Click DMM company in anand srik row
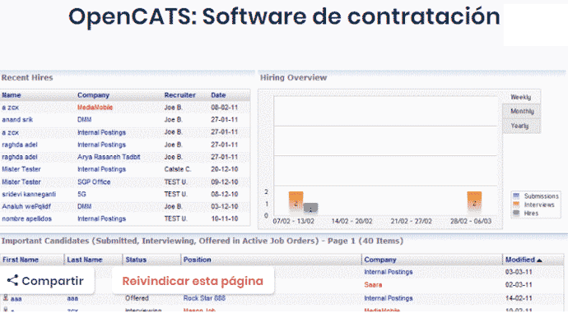Viewport: 568px width, 322px height. [x=85, y=120]
